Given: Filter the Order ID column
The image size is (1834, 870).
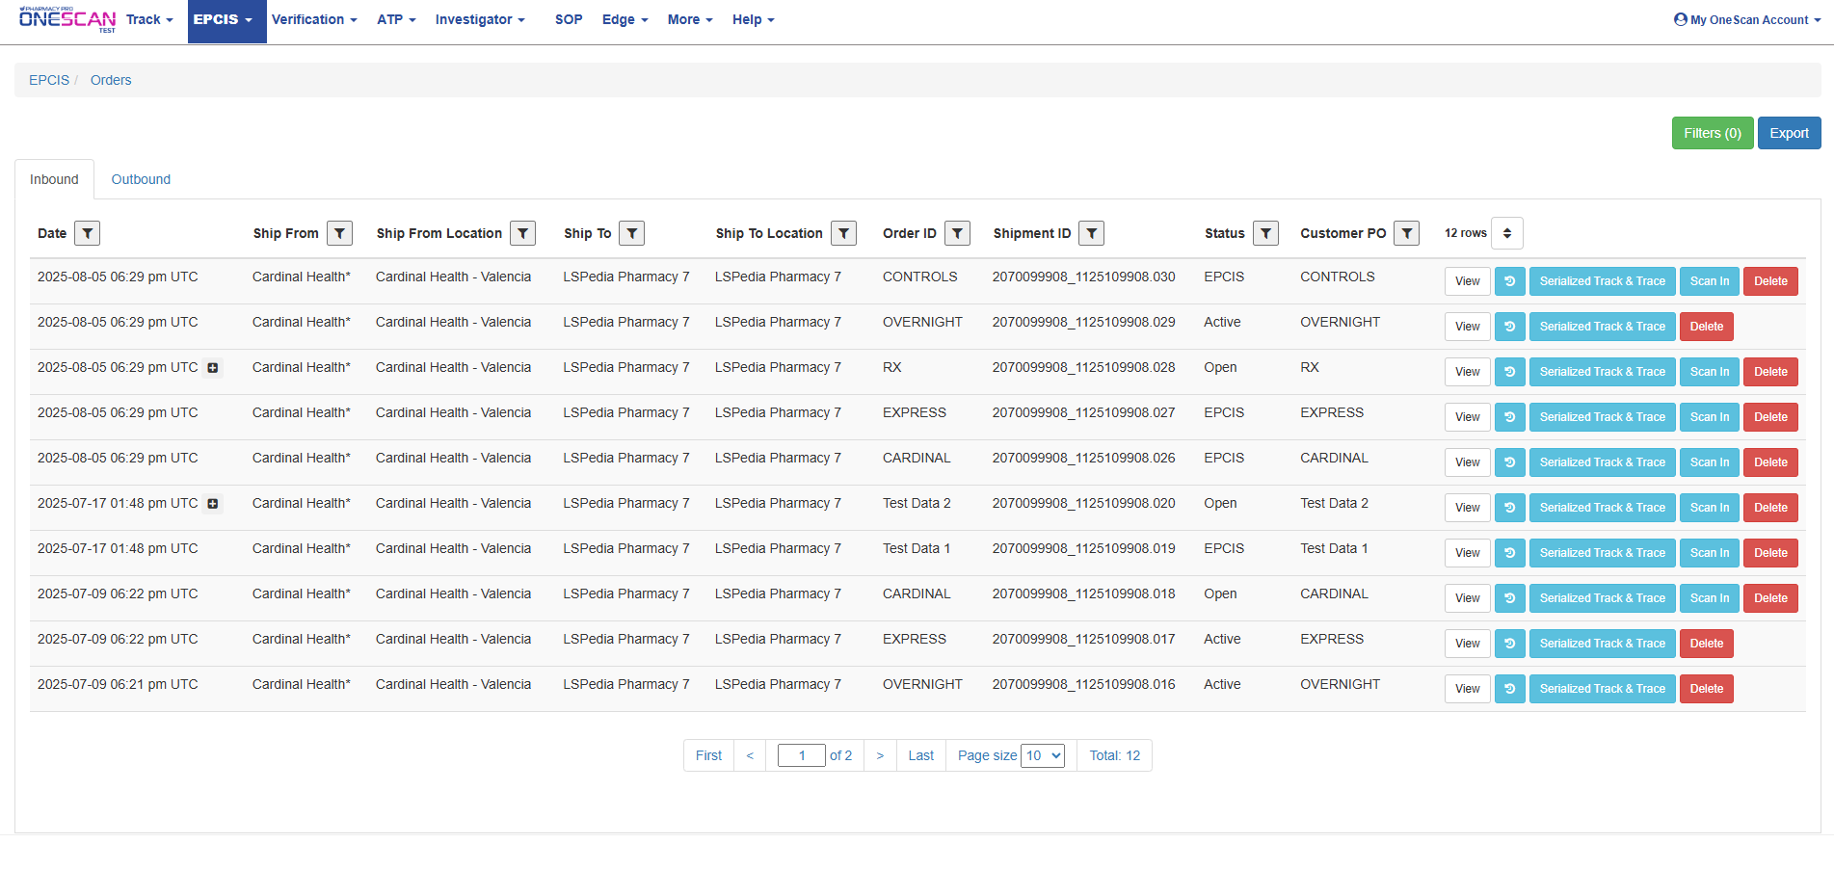Looking at the screenshot, I should [x=957, y=233].
